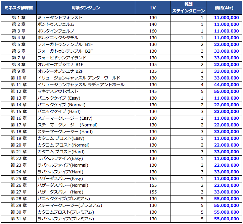Click the 報酬 header cell

pyautogui.click(x=188, y=4)
